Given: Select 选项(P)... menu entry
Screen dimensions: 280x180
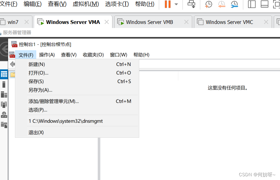Looking at the screenshot, I should point(77,110).
